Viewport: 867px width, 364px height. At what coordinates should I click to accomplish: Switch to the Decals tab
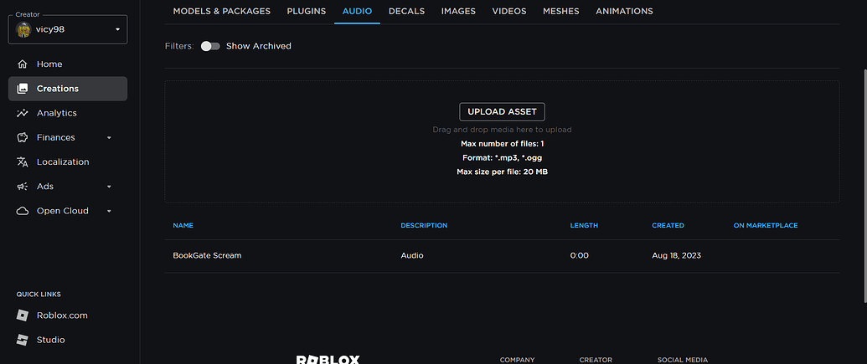pos(406,11)
